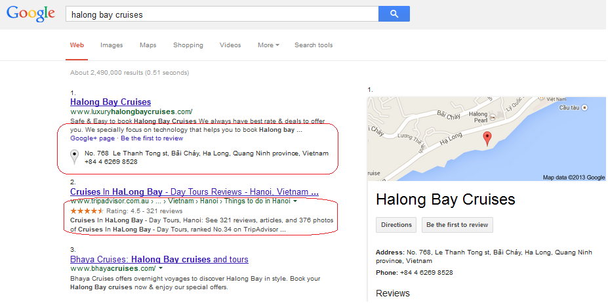Expand dropdown arrow after Things to do in Hanoi
This screenshot has width=608, height=303.
click(x=295, y=201)
